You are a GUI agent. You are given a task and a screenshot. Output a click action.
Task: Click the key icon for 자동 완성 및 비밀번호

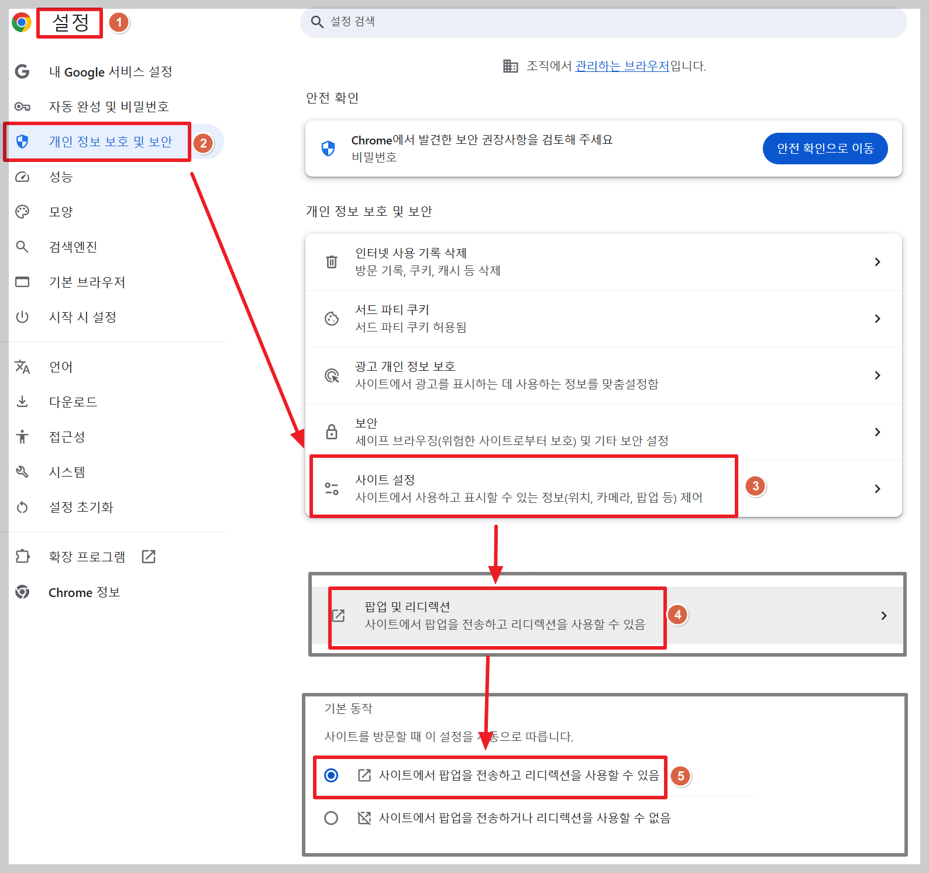pos(22,106)
